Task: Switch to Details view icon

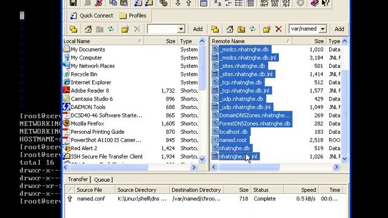Action: 250,3
